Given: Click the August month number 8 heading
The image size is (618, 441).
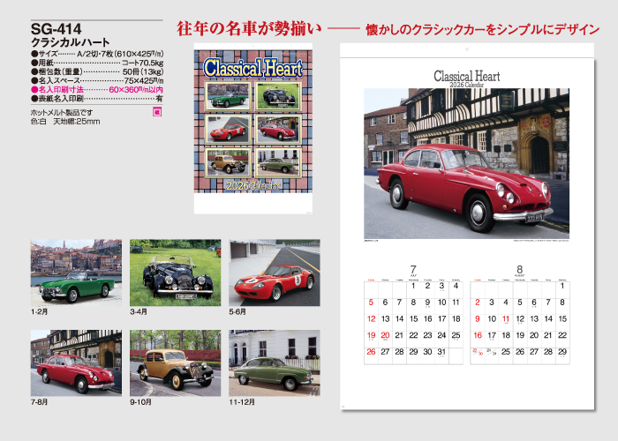Looking at the screenshot, I should coord(519,268).
